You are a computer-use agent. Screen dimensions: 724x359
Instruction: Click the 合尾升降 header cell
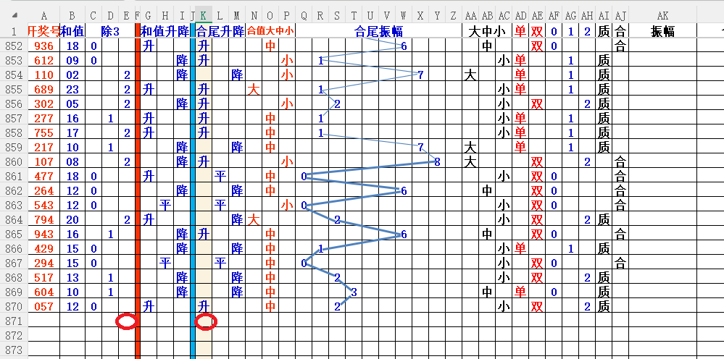coord(220,31)
